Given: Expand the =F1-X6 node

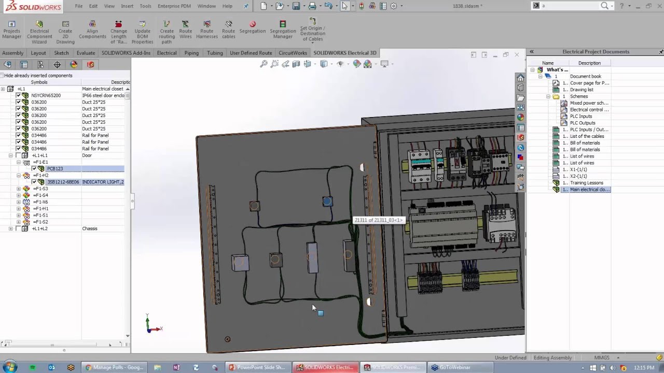Looking at the screenshot, I should click(19, 202).
